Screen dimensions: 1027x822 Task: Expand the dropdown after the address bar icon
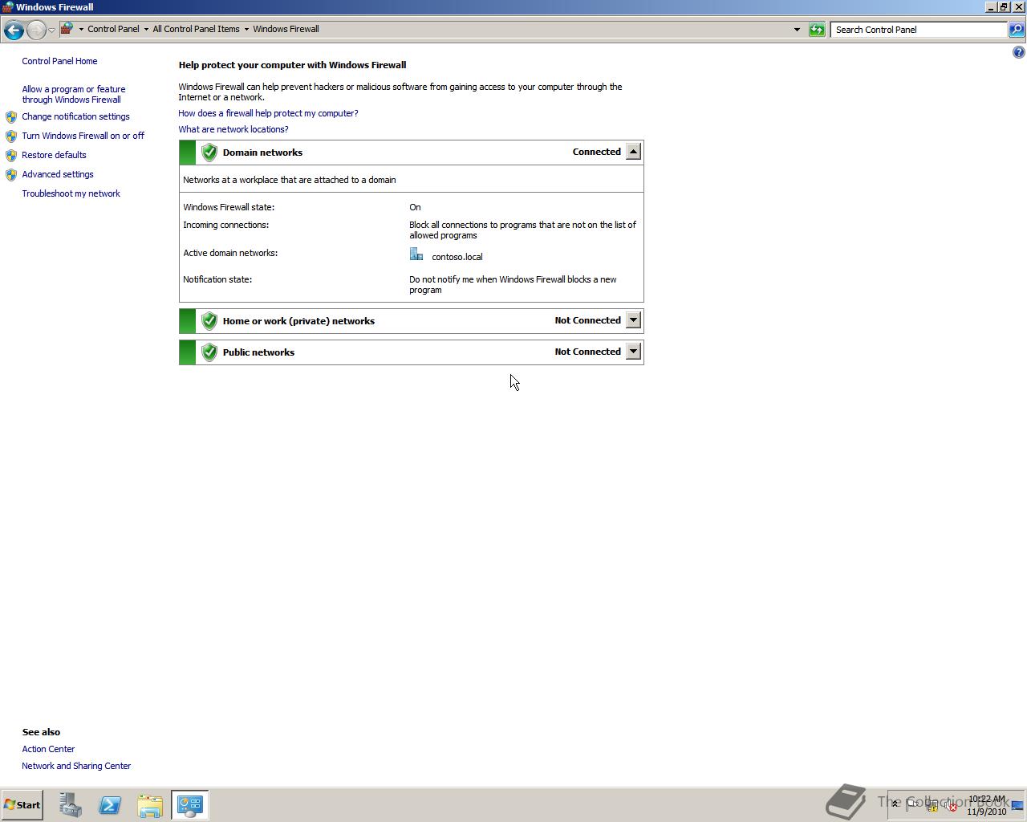point(81,29)
